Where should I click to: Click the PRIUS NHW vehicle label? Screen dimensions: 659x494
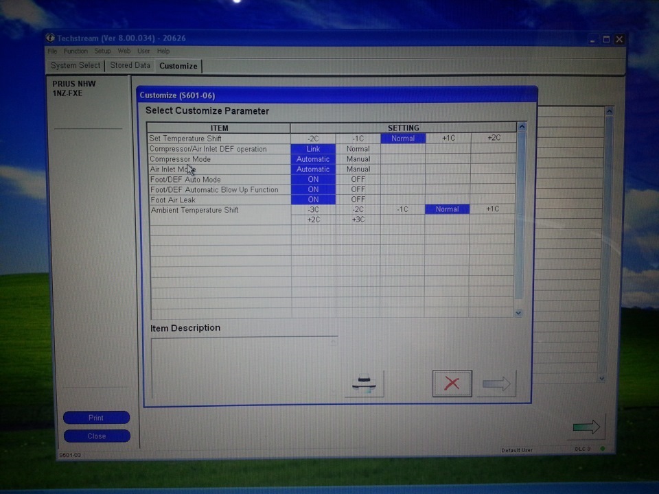pyautogui.click(x=74, y=84)
